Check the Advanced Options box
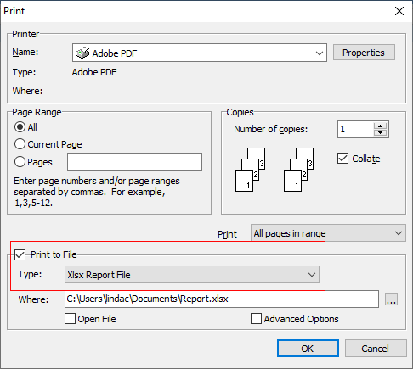 [256, 319]
